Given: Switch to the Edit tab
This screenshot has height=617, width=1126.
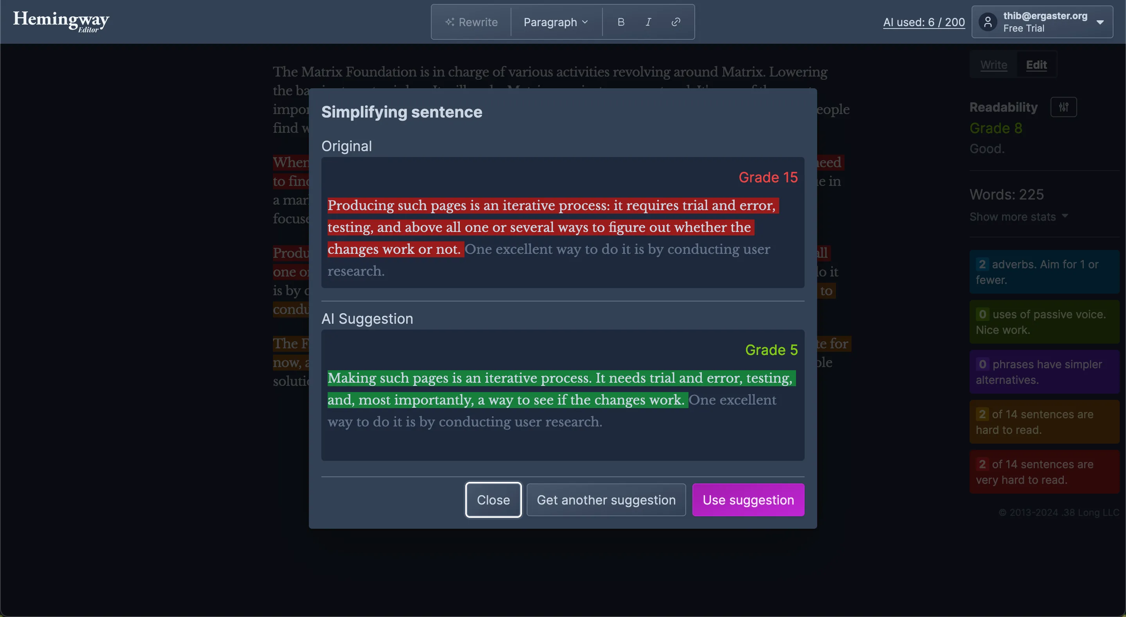Looking at the screenshot, I should (x=1036, y=64).
